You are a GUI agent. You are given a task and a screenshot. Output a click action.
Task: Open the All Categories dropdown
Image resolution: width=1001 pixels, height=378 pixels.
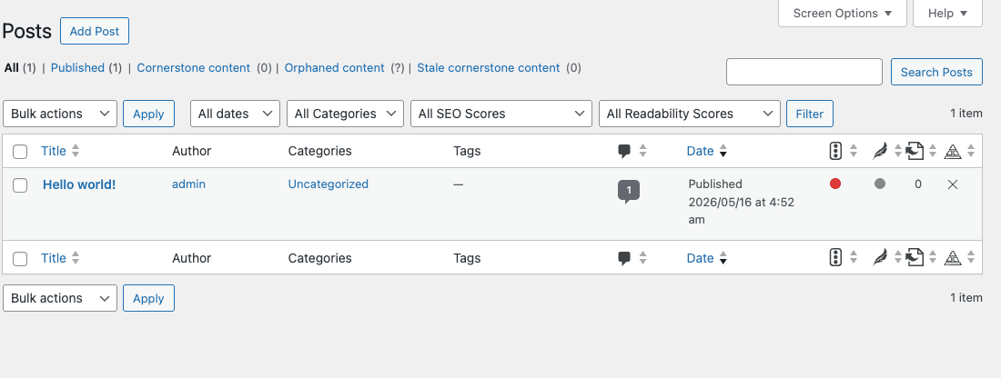346,114
